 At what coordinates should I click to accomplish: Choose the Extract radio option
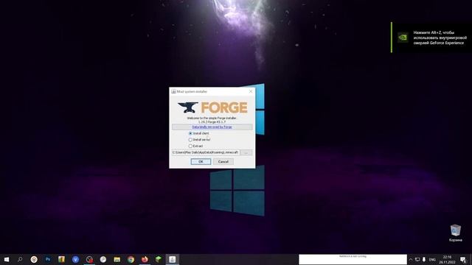[x=190, y=146]
